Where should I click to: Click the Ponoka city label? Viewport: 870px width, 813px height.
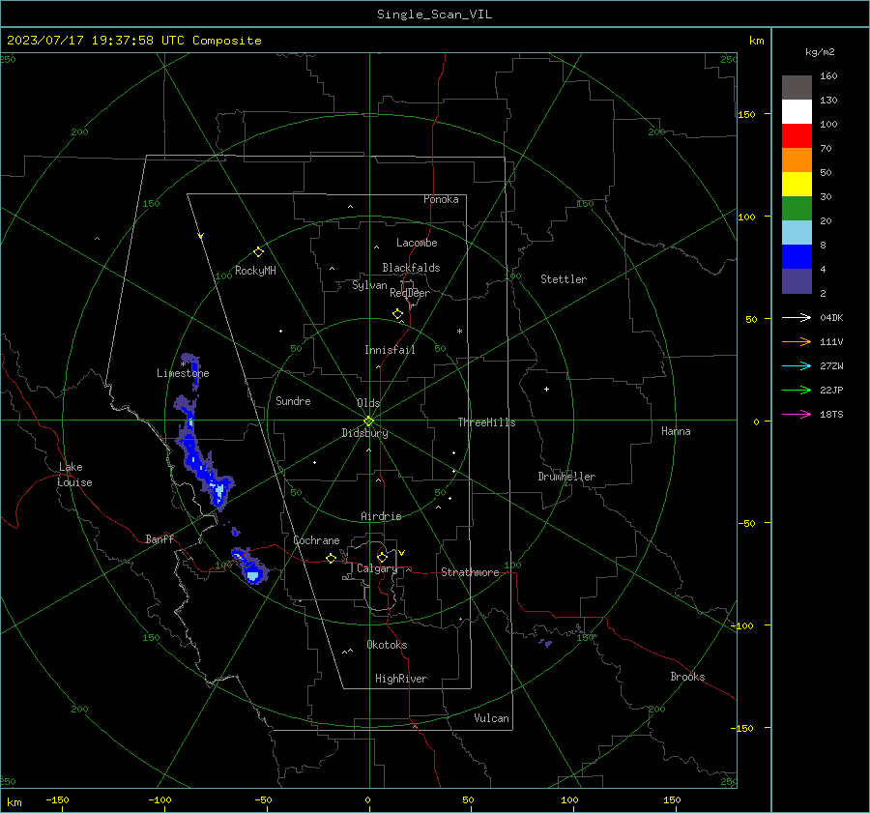tap(441, 199)
